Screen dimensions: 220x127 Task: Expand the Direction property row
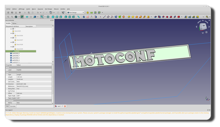pyautogui.click(x=7, y=84)
